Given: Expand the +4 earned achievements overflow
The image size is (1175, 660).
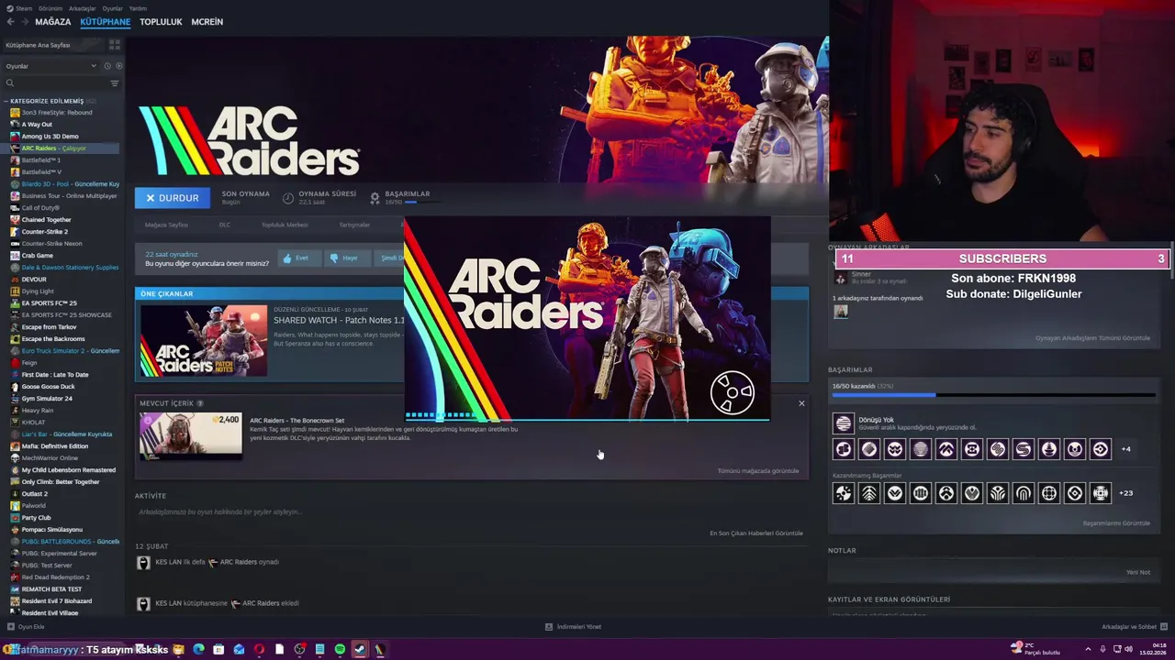Looking at the screenshot, I should pyautogui.click(x=1126, y=449).
